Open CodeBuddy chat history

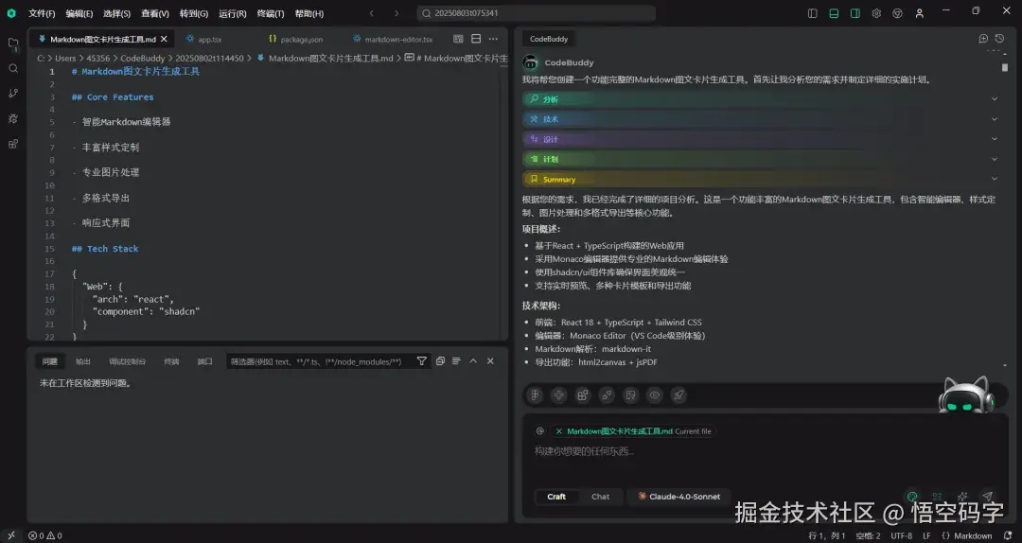click(1000, 39)
